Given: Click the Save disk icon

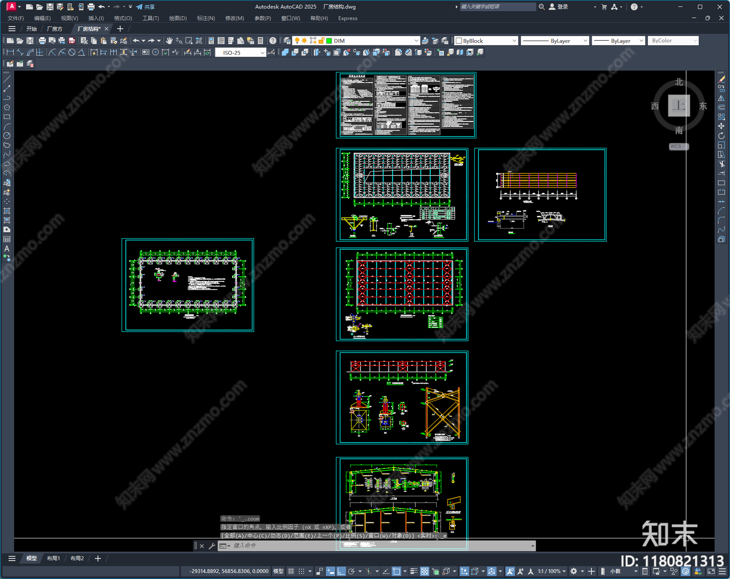Looking at the screenshot, I should coord(30,41).
